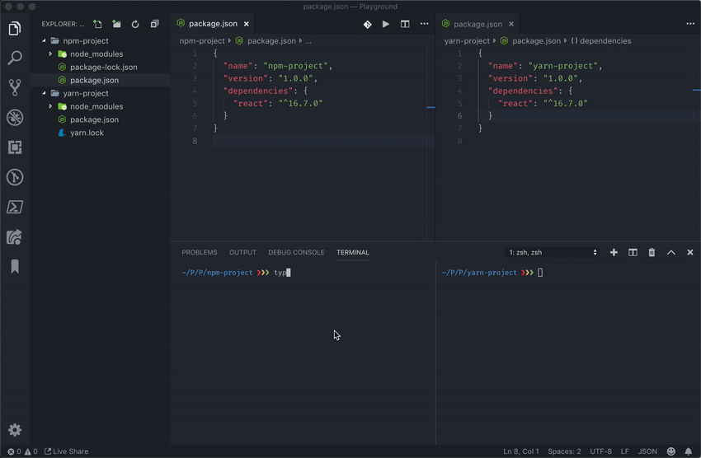
Task: Open notifications bell in status bar
Action: 689,451
